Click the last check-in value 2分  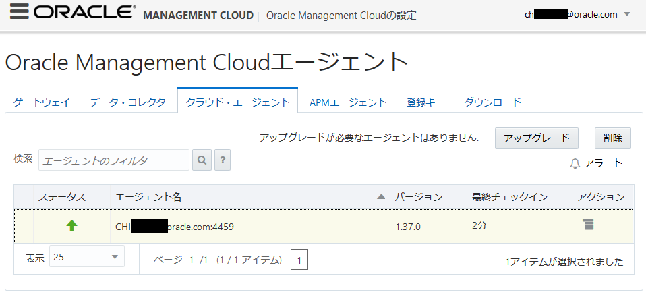pos(479,225)
